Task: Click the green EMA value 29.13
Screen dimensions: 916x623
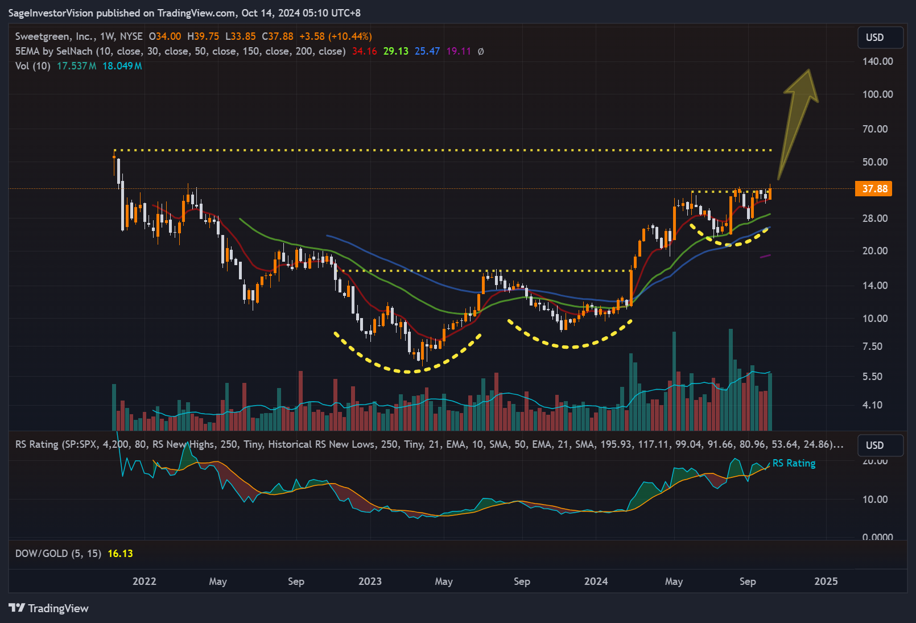Action: (x=396, y=51)
